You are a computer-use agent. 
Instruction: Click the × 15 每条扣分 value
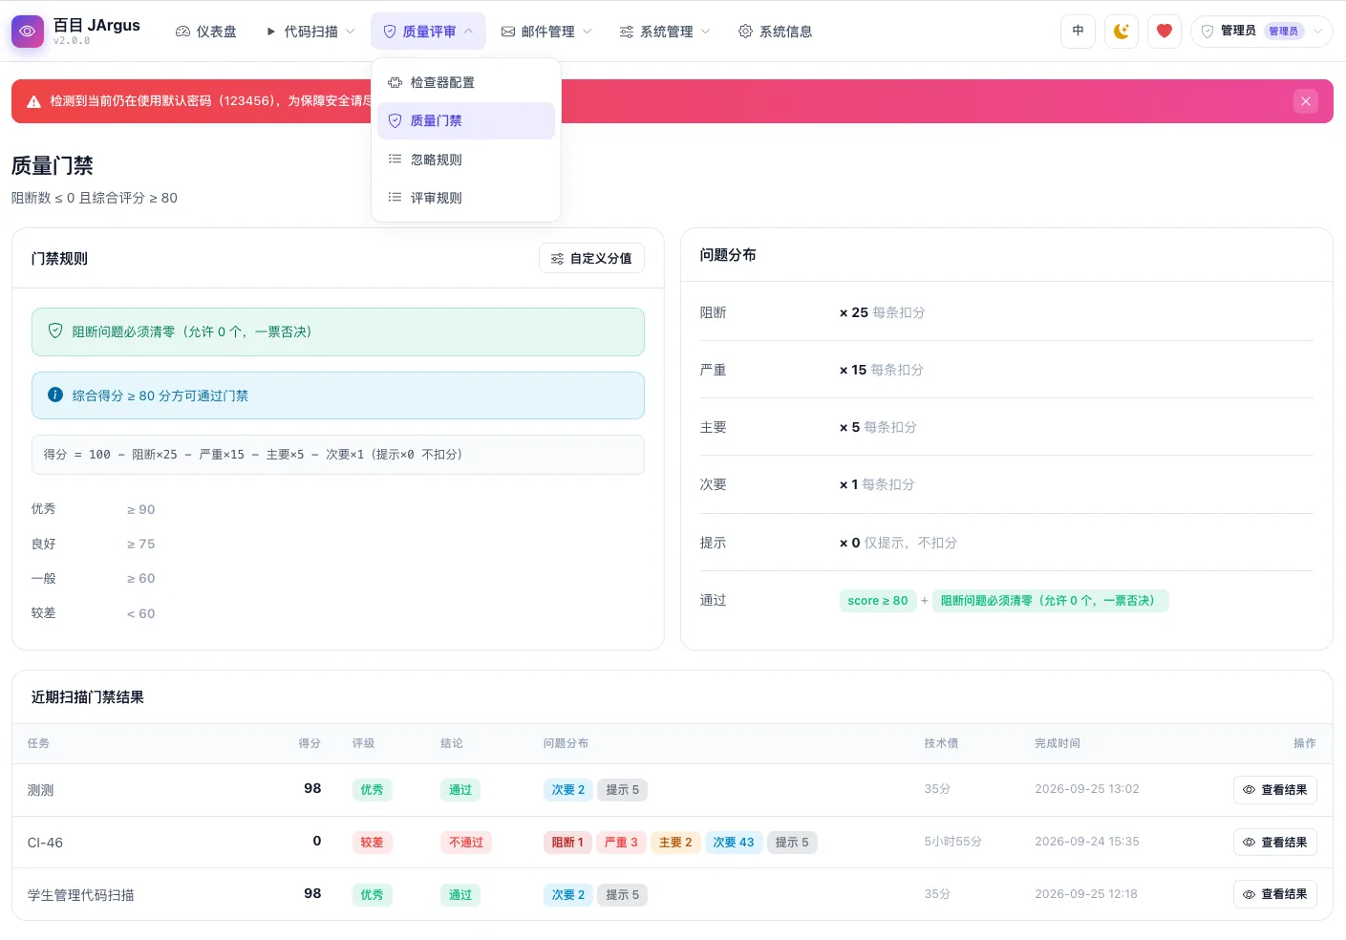(881, 370)
